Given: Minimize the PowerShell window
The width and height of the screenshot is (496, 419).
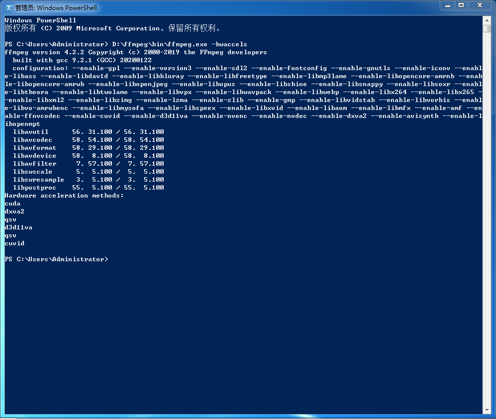Looking at the screenshot, I should [x=447, y=5].
